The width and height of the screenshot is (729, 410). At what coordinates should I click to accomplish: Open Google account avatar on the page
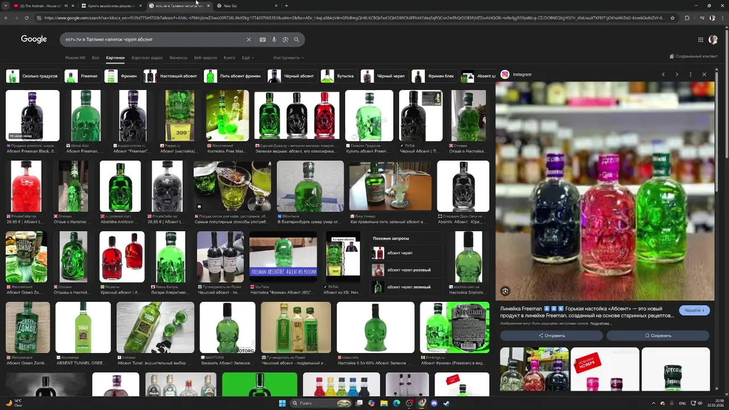713,40
